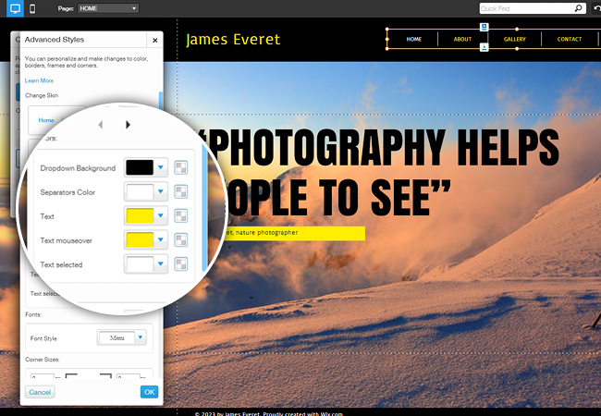The width and height of the screenshot is (601, 416).
Task: Select the HOME menu item
Action: (x=413, y=39)
